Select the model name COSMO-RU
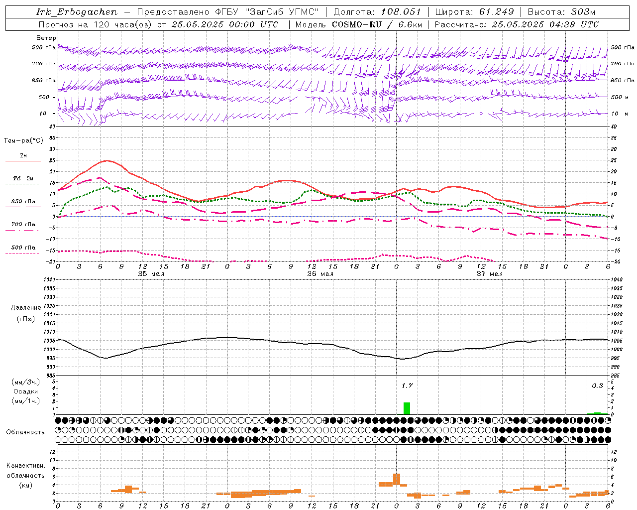The width and height of the screenshot is (637, 510). tap(357, 24)
